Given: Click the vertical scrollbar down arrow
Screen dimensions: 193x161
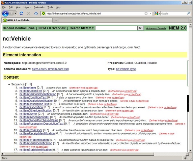Looking at the screenshot, I should [190, 151].
